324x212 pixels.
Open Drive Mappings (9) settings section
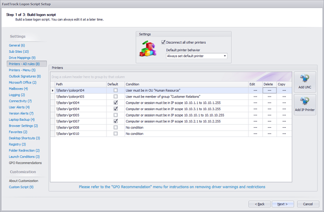coord(22,58)
